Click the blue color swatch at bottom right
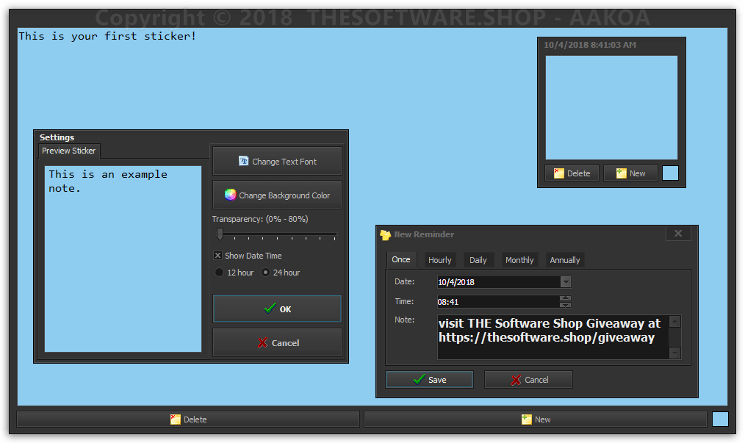 (x=720, y=419)
